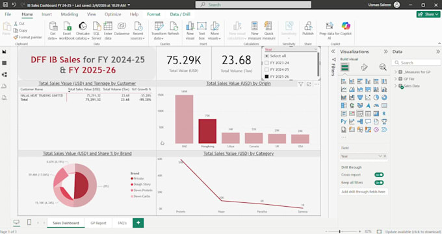442x234 pixels.
Task: Check FY 2024-25 in Year slicer
Action: click(266, 69)
